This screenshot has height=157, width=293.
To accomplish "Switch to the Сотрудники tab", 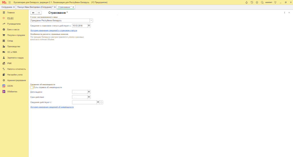I will pos(7,7).
